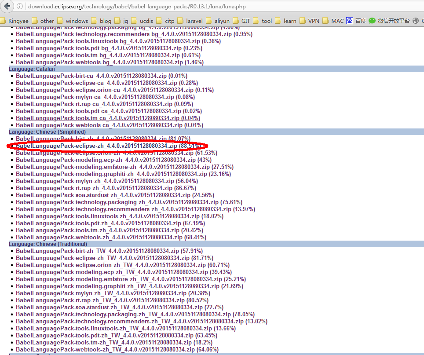
Task: Open the MAC bookmark folder
Action: 333,21
